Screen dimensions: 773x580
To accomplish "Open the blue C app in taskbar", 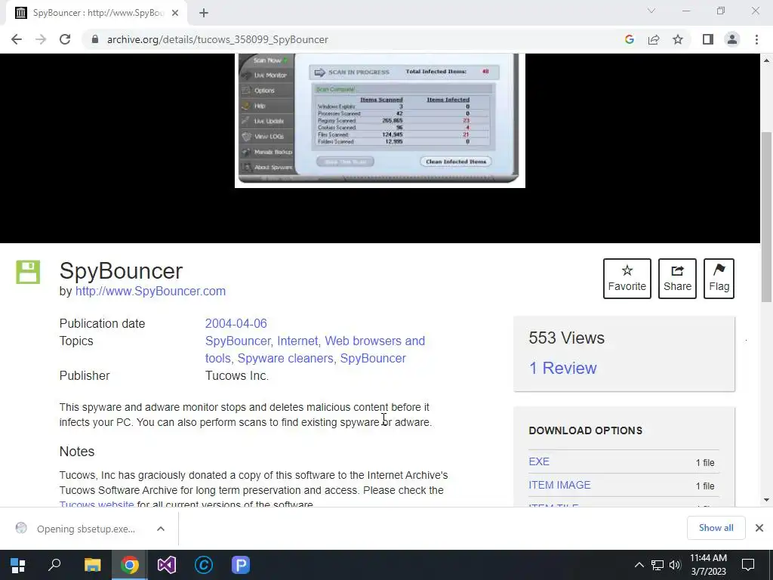I will (x=204, y=565).
